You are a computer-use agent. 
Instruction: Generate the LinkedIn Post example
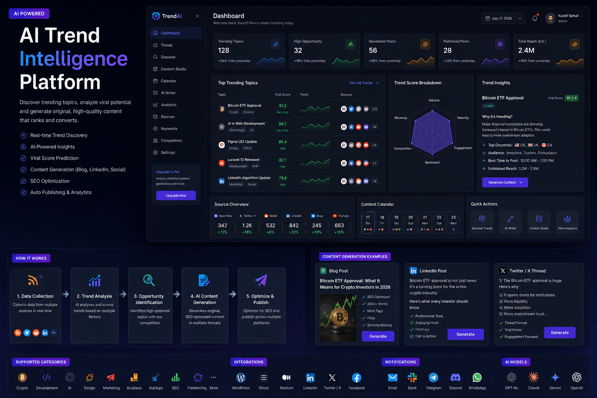point(465,334)
